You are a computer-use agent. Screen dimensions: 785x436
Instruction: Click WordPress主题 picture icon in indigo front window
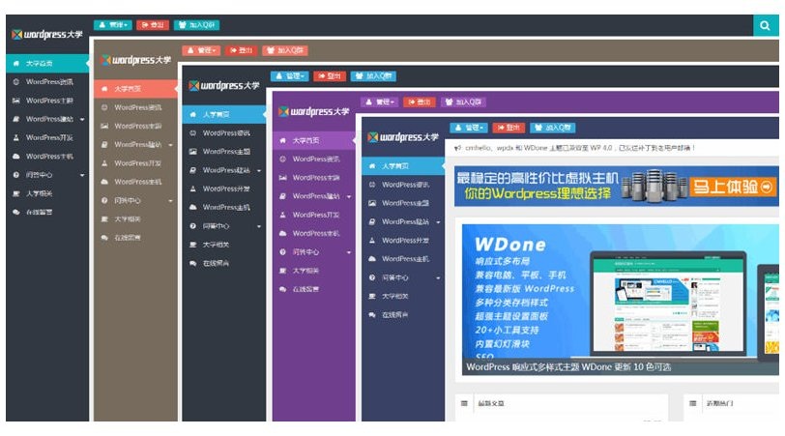[x=372, y=203]
